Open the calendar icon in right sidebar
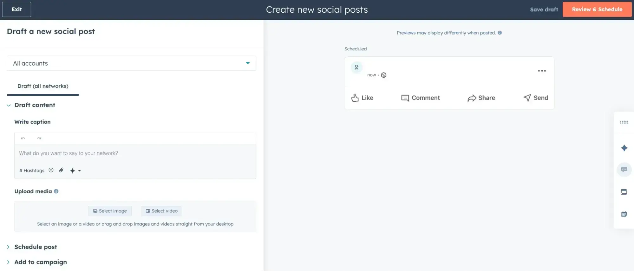 tap(624, 214)
